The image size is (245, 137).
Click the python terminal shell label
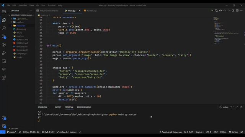(x=224, y=107)
